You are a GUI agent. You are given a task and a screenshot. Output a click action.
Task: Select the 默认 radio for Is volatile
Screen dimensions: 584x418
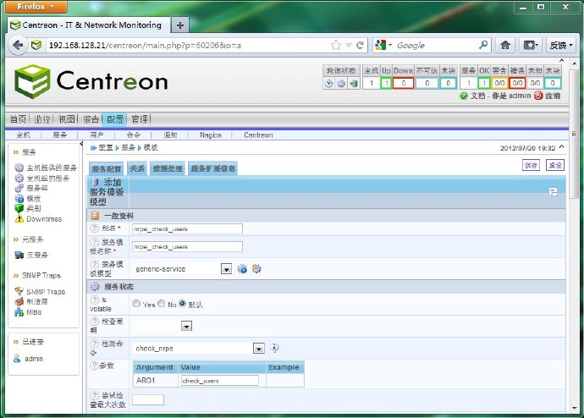[x=182, y=304]
